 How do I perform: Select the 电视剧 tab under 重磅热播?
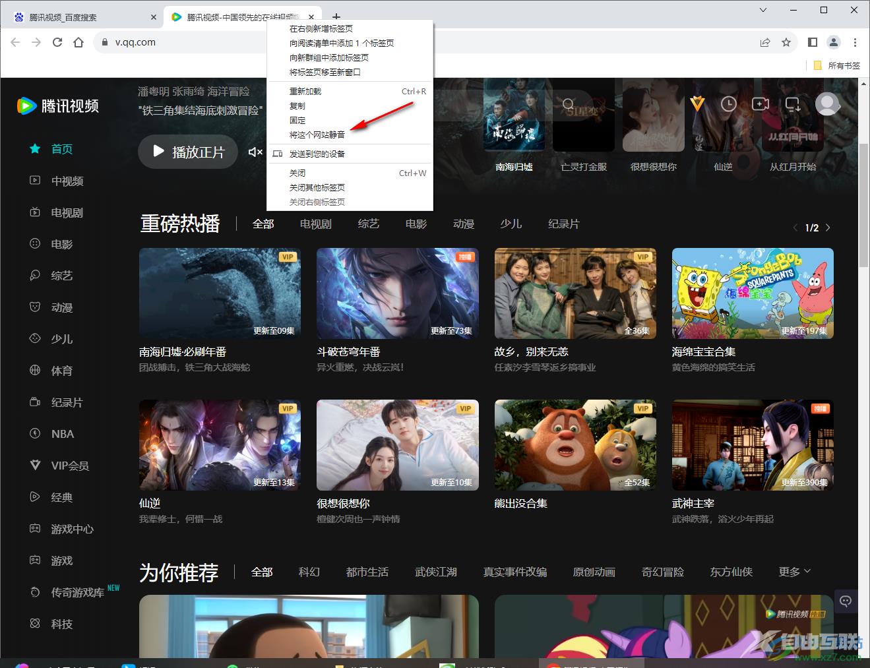[315, 224]
